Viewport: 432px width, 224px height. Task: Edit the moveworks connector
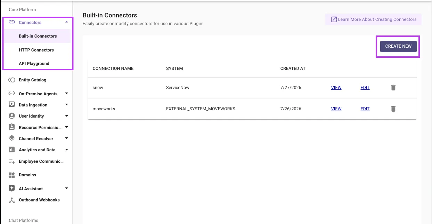pyautogui.click(x=365, y=109)
